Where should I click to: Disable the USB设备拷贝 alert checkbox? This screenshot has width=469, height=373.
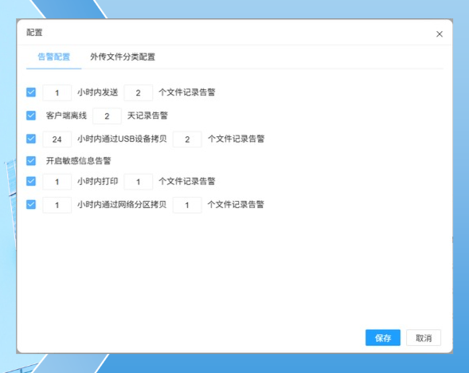[x=31, y=139]
